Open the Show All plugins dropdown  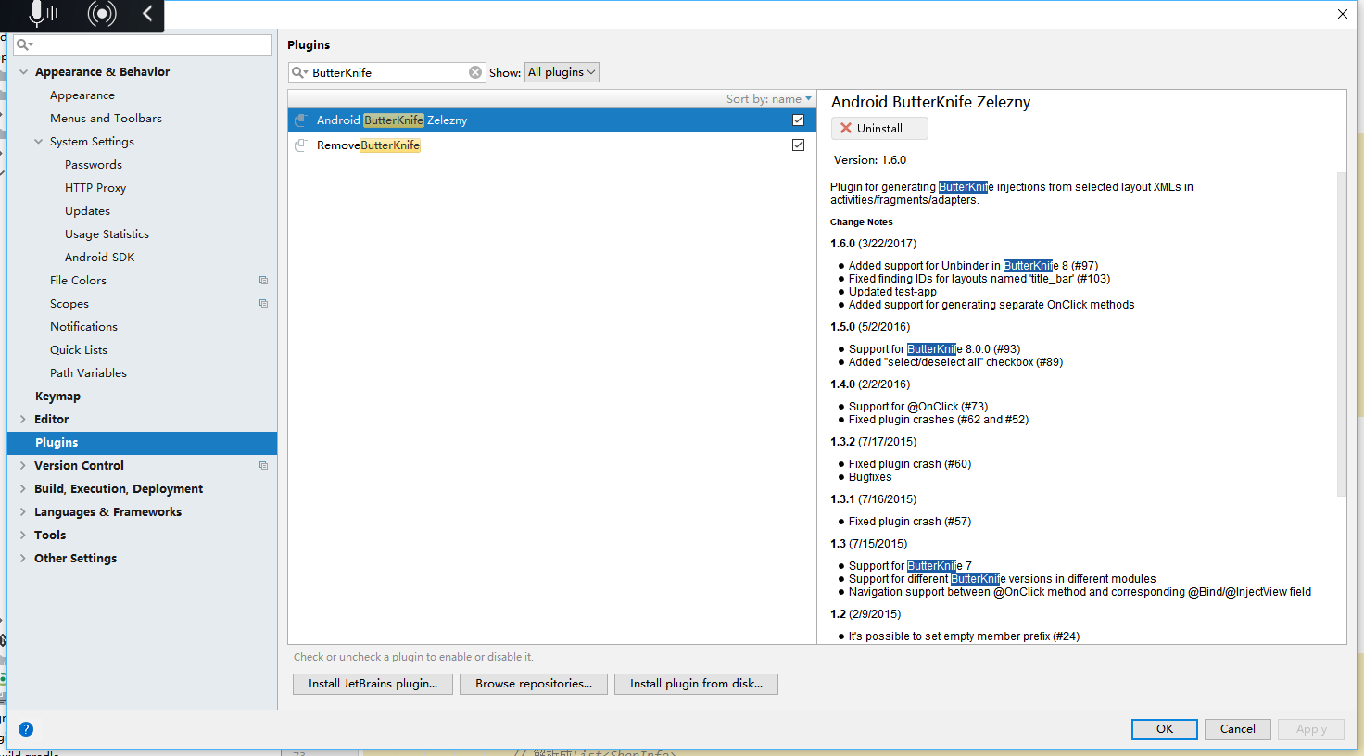pos(562,72)
